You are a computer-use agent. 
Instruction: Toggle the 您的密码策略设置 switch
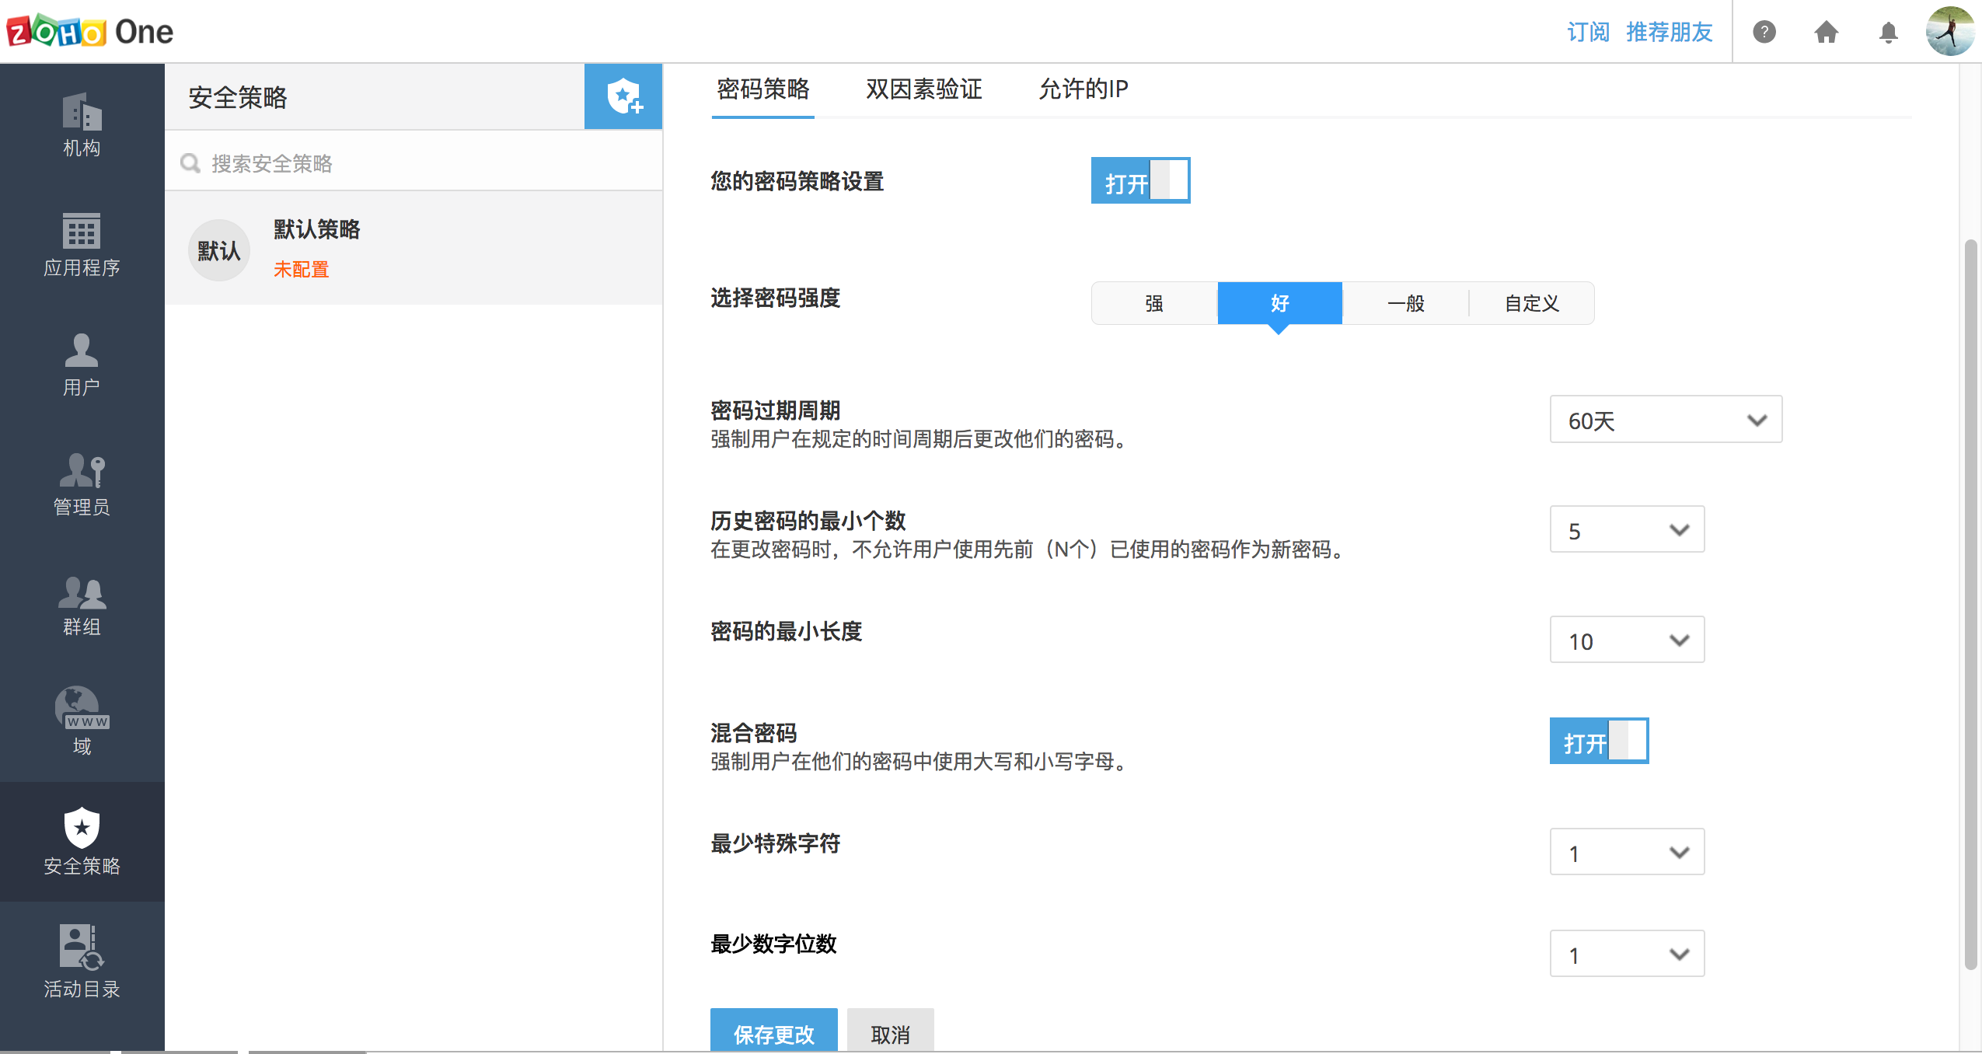pyautogui.click(x=1139, y=181)
